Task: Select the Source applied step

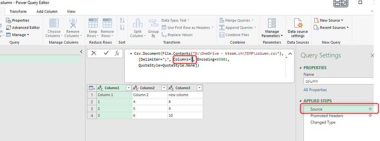Action: click(339, 109)
